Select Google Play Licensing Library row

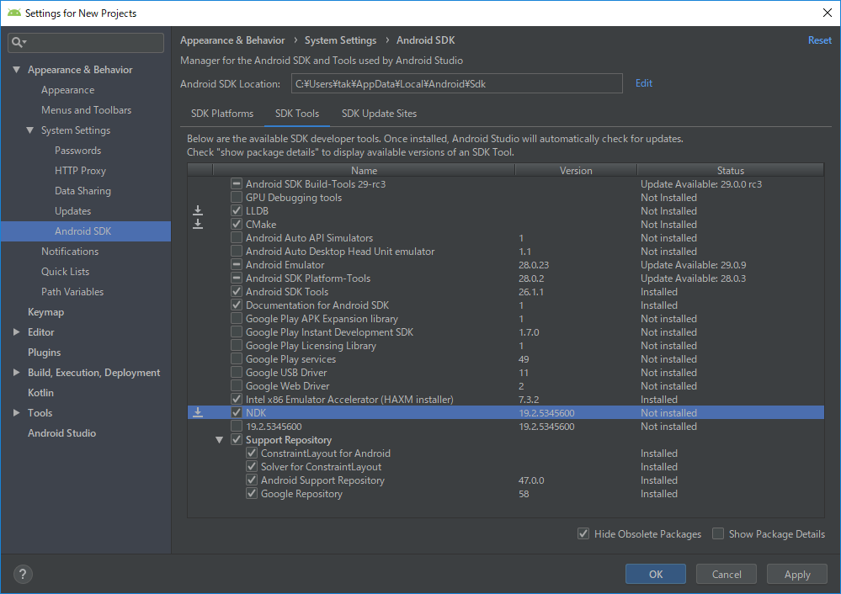pyautogui.click(x=506, y=345)
